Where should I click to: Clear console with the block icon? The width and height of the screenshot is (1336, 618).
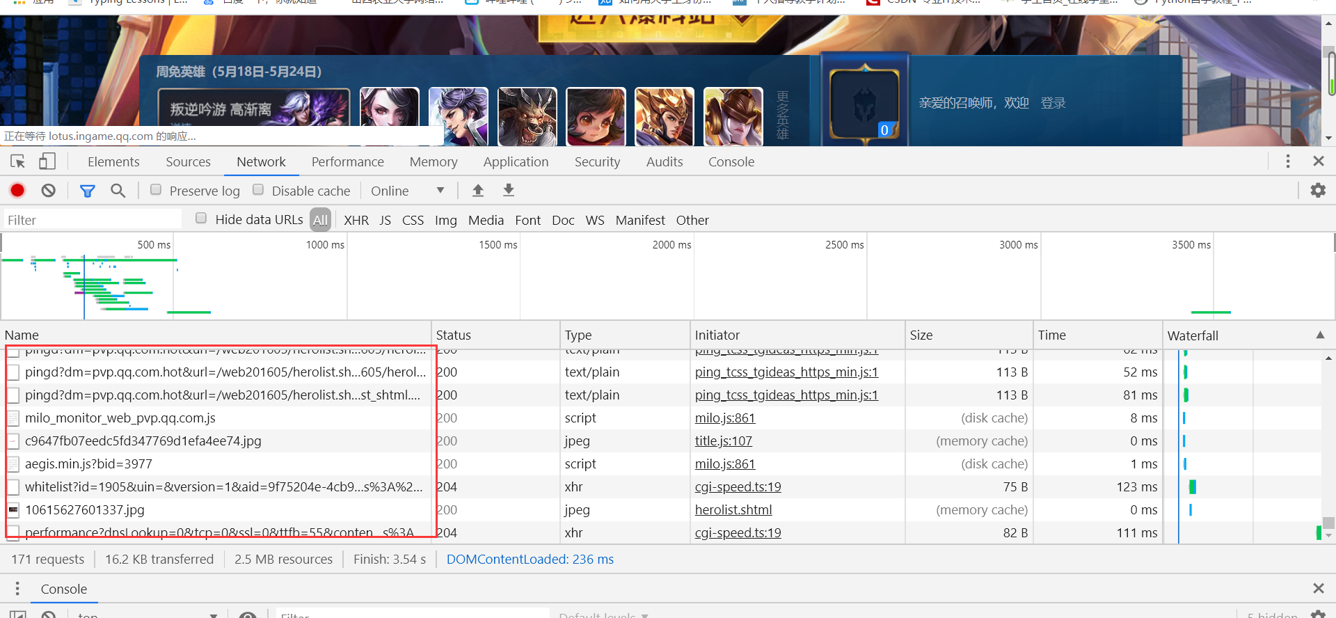pyautogui.click(x=48, y=615)
